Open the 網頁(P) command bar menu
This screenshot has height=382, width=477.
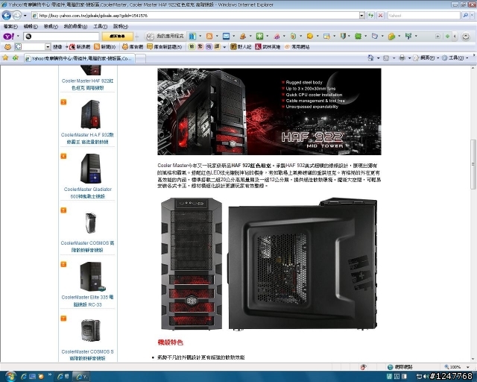(426, 58)
